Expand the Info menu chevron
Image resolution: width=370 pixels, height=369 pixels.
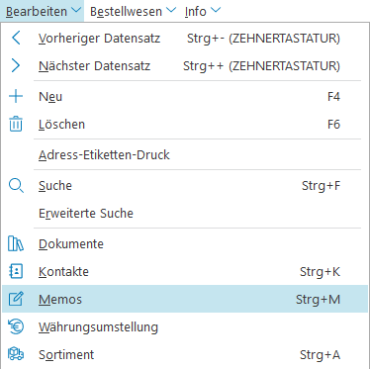216,10
